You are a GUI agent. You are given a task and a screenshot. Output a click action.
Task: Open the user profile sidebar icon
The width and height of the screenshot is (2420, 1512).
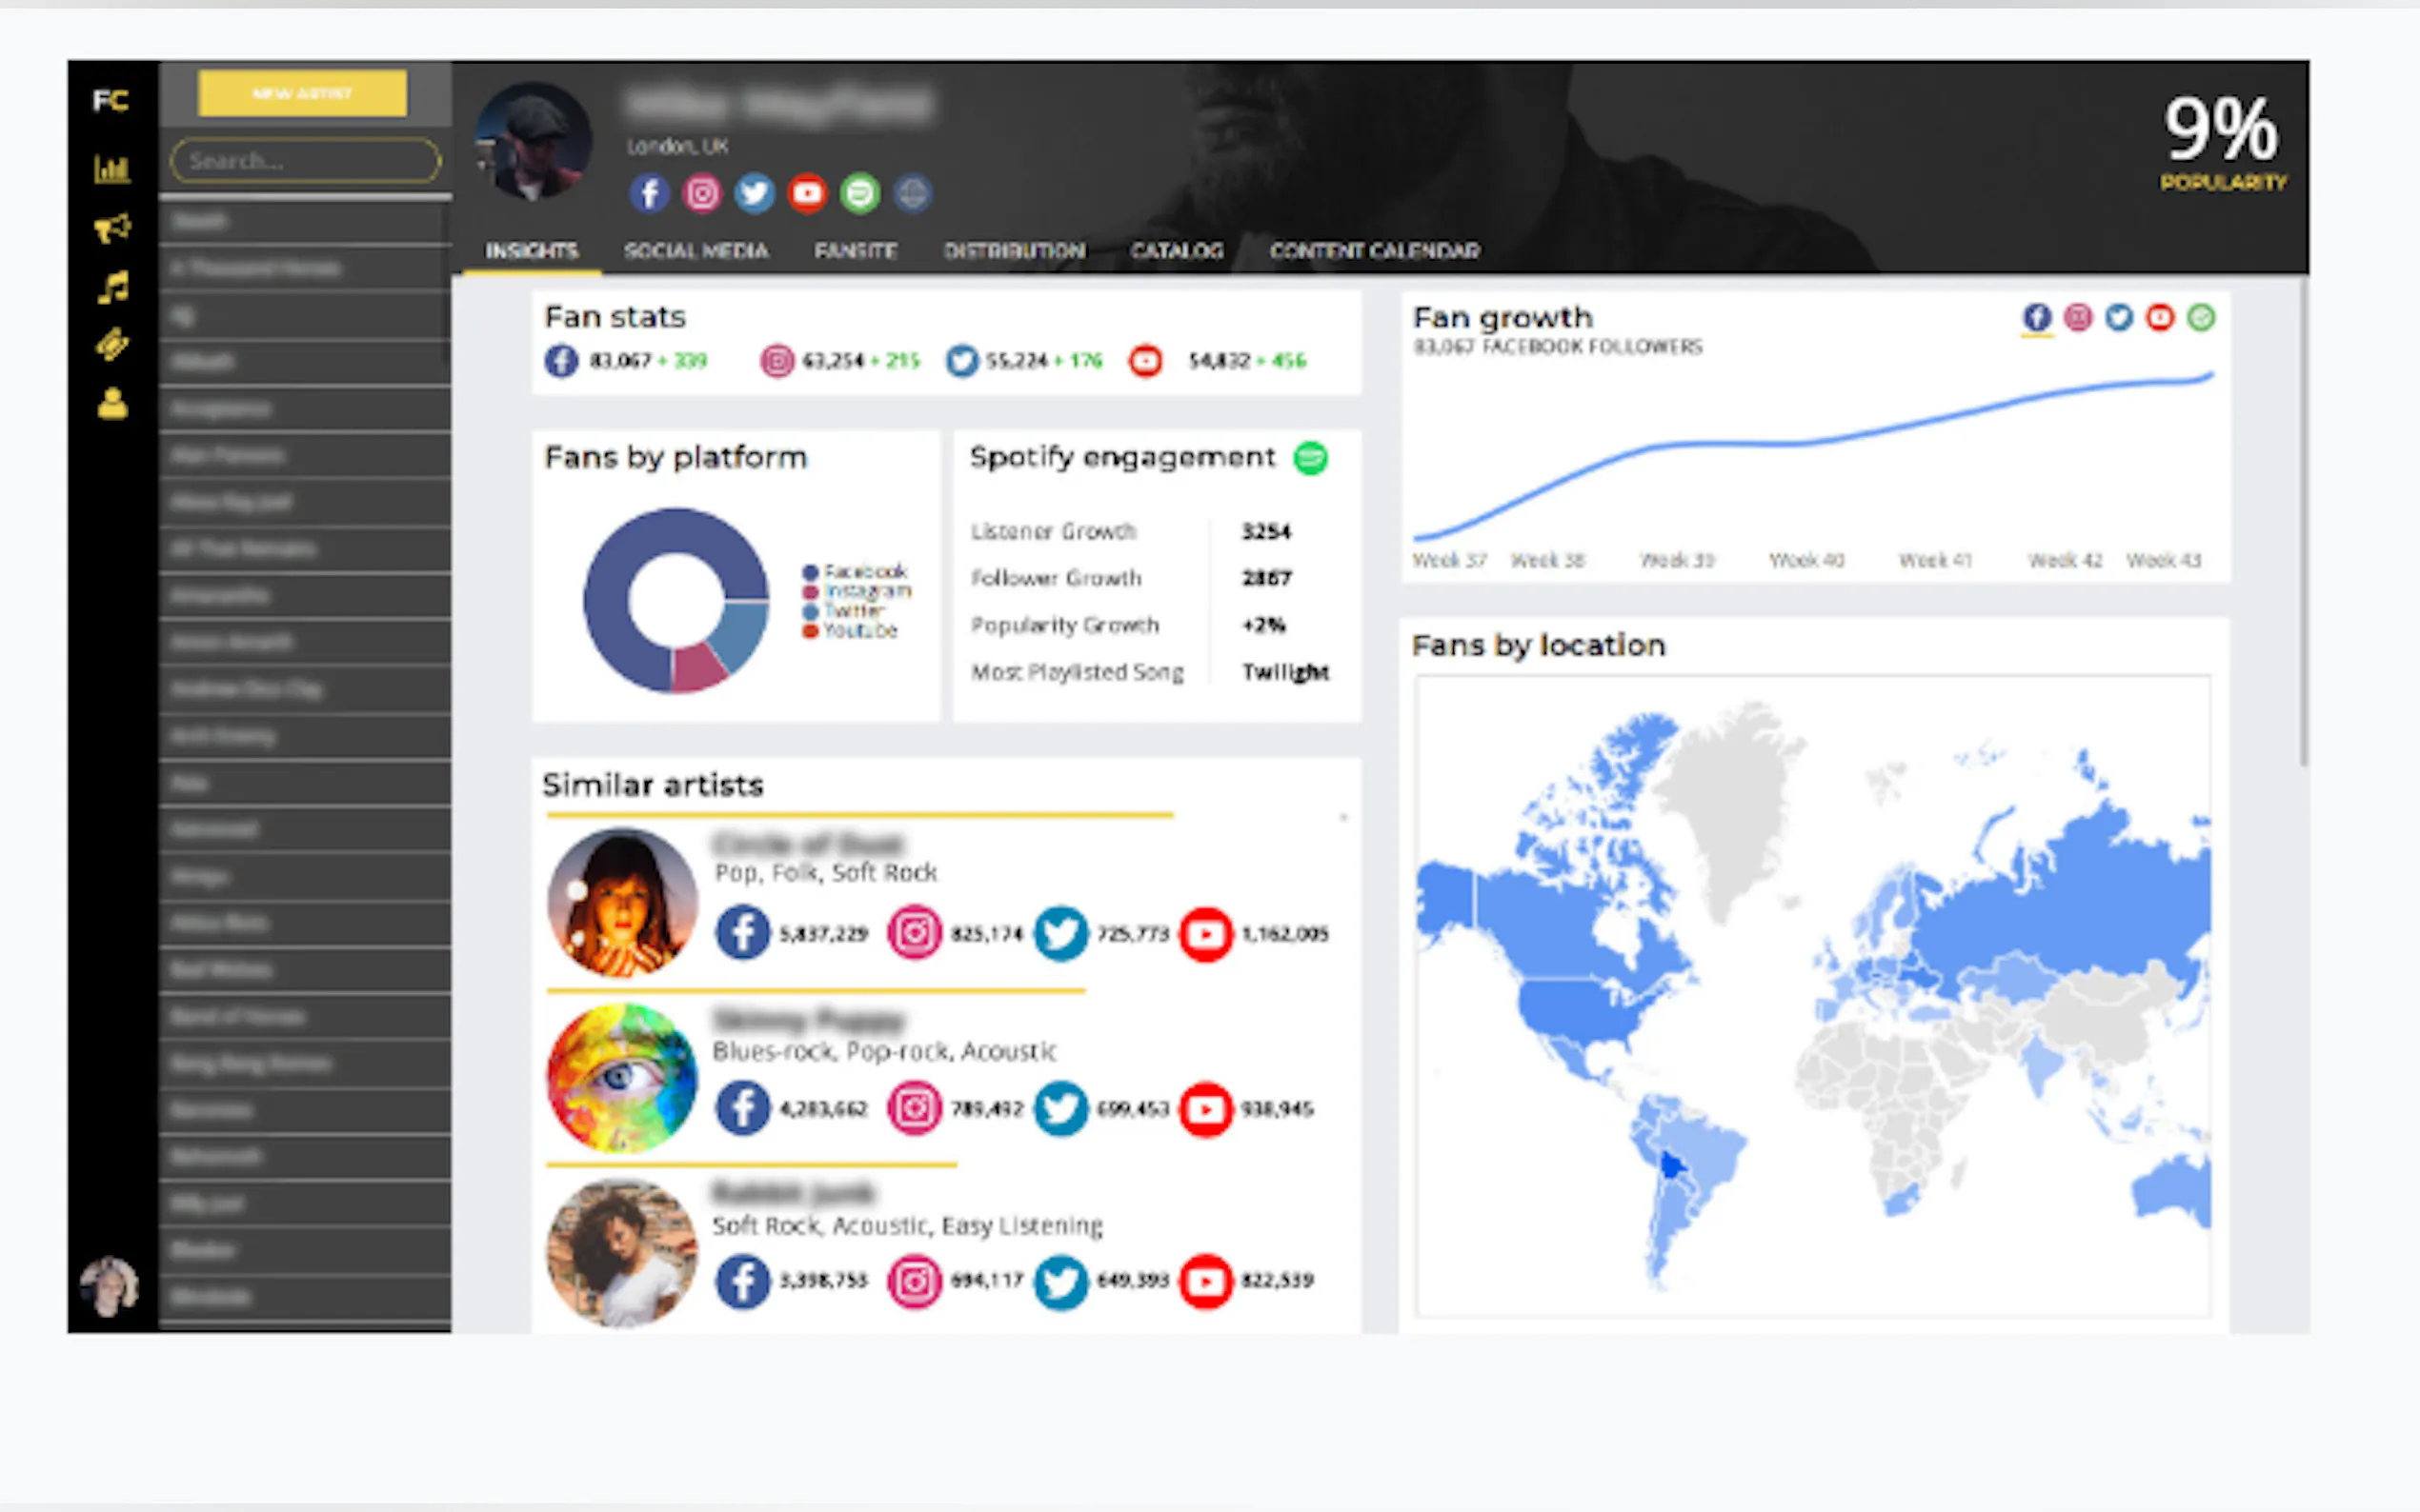coord(112,404)
